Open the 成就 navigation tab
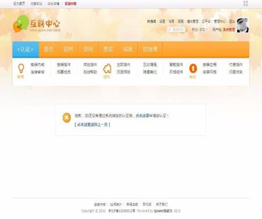The image size is (262, 219). pos(128,49)
